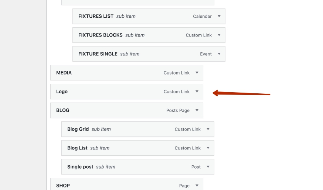Click the FIXTURE SINGLE menu item title

[98, 54]
